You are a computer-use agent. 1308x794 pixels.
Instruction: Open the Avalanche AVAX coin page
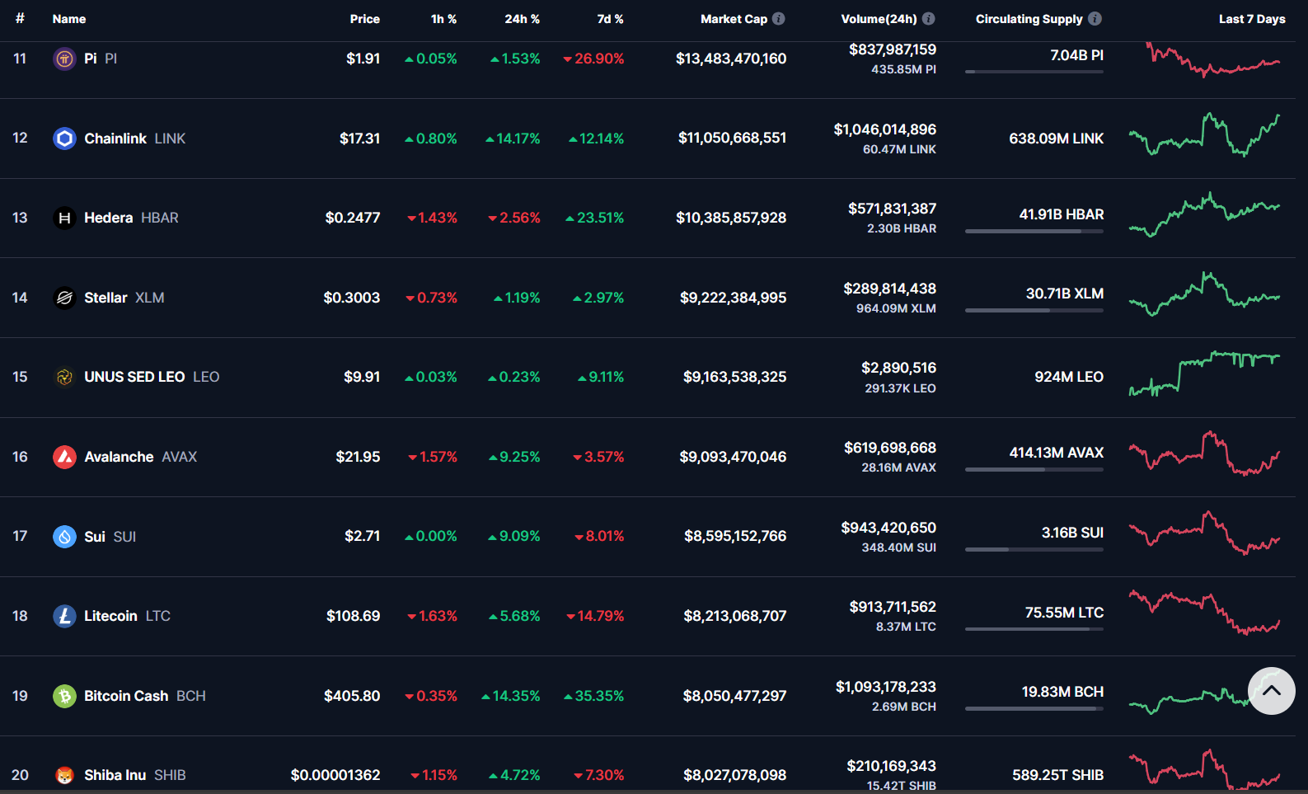pyautogui.click(x=141, y=457)
